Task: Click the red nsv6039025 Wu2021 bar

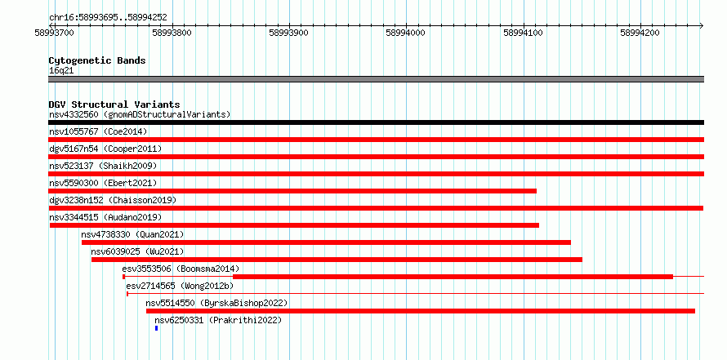Action: tap(337, 260)
